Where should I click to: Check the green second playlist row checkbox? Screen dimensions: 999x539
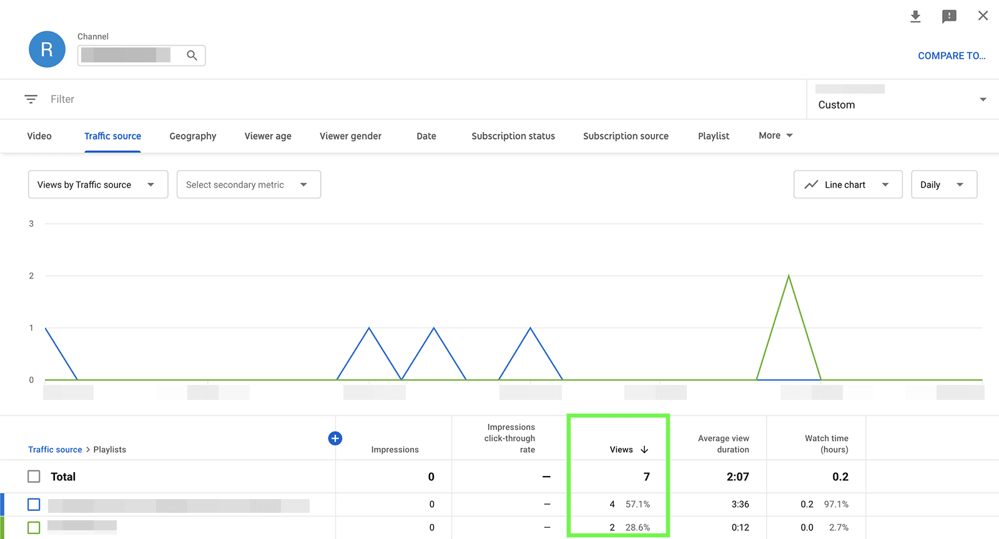tap(34, 527)
